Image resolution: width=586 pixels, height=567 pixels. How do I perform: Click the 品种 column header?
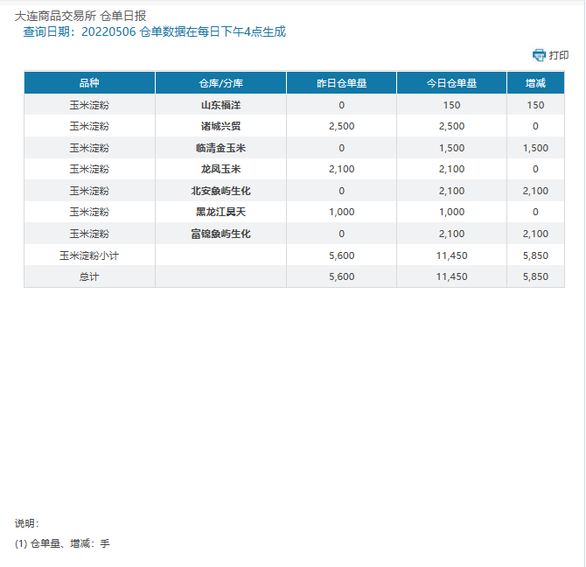[89, 83]
